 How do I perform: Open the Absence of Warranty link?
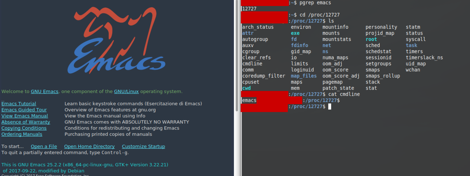pyautogui.click(x=26, y=122)
